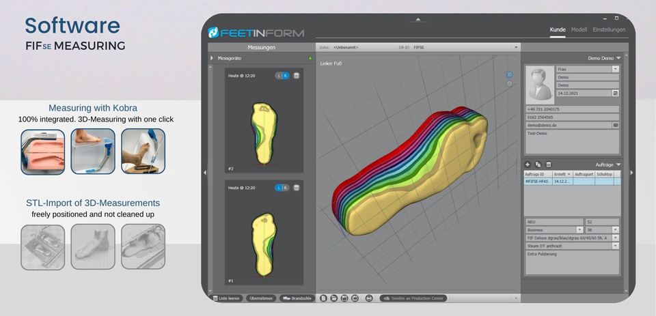This screenshot has width=656, height=316.
Task: Open the calendar date picker icon
Action: [x=616, y=94]
